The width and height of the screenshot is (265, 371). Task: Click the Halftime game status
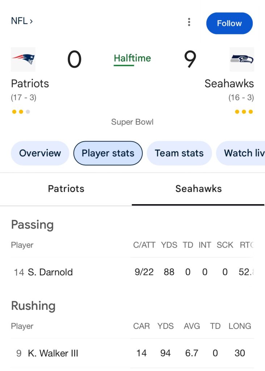point(132,58)
